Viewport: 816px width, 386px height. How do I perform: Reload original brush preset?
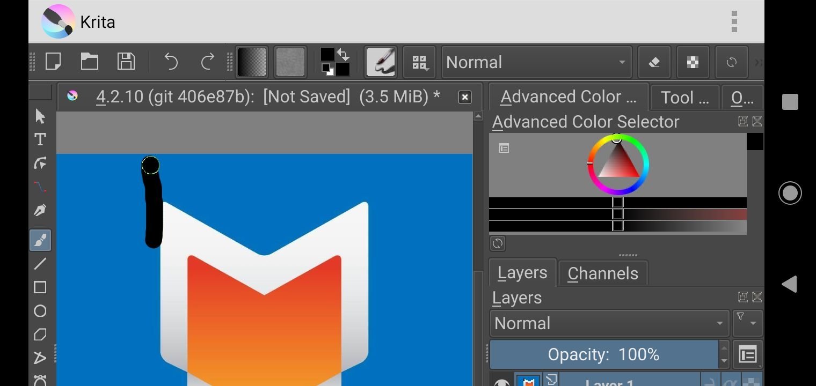click(731, 62)
